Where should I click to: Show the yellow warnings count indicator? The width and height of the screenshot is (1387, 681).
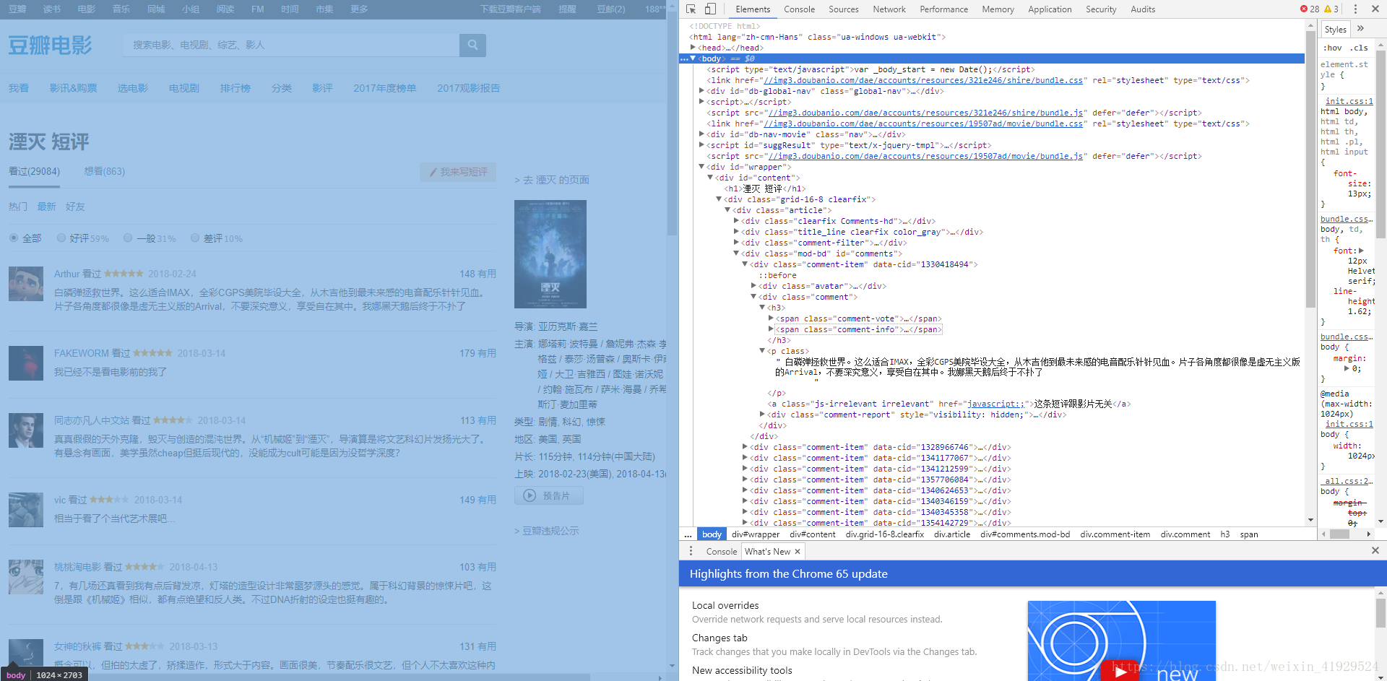(x=1331, y=9)
